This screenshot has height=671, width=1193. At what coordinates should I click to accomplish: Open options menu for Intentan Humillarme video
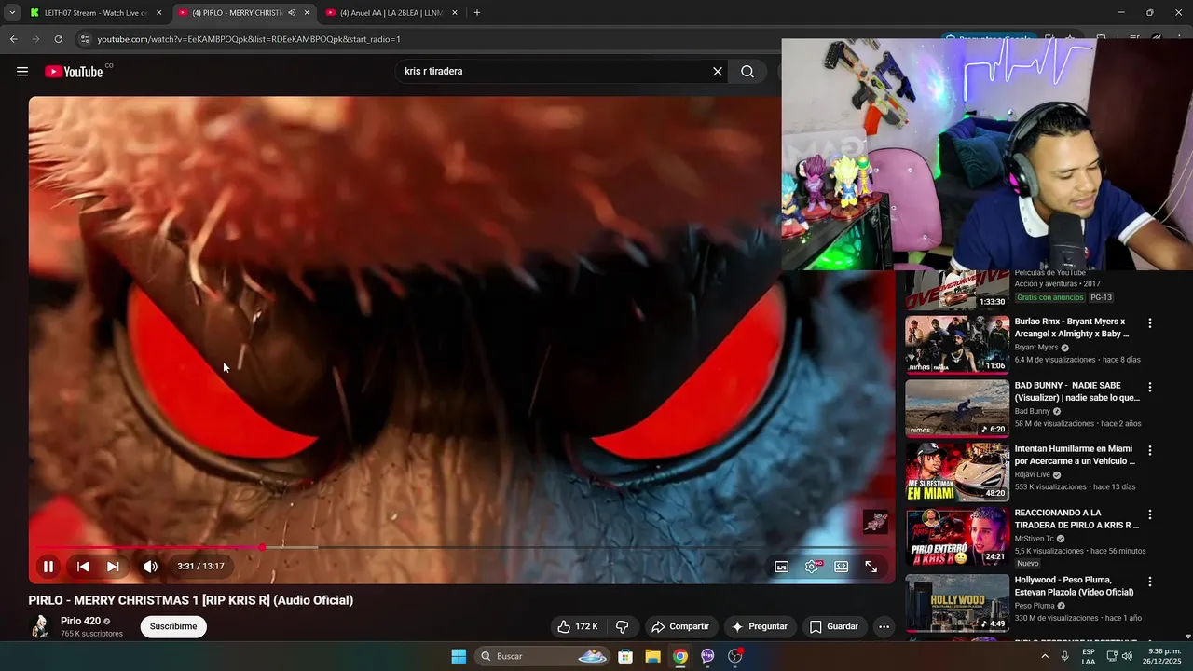[1149, 450]
